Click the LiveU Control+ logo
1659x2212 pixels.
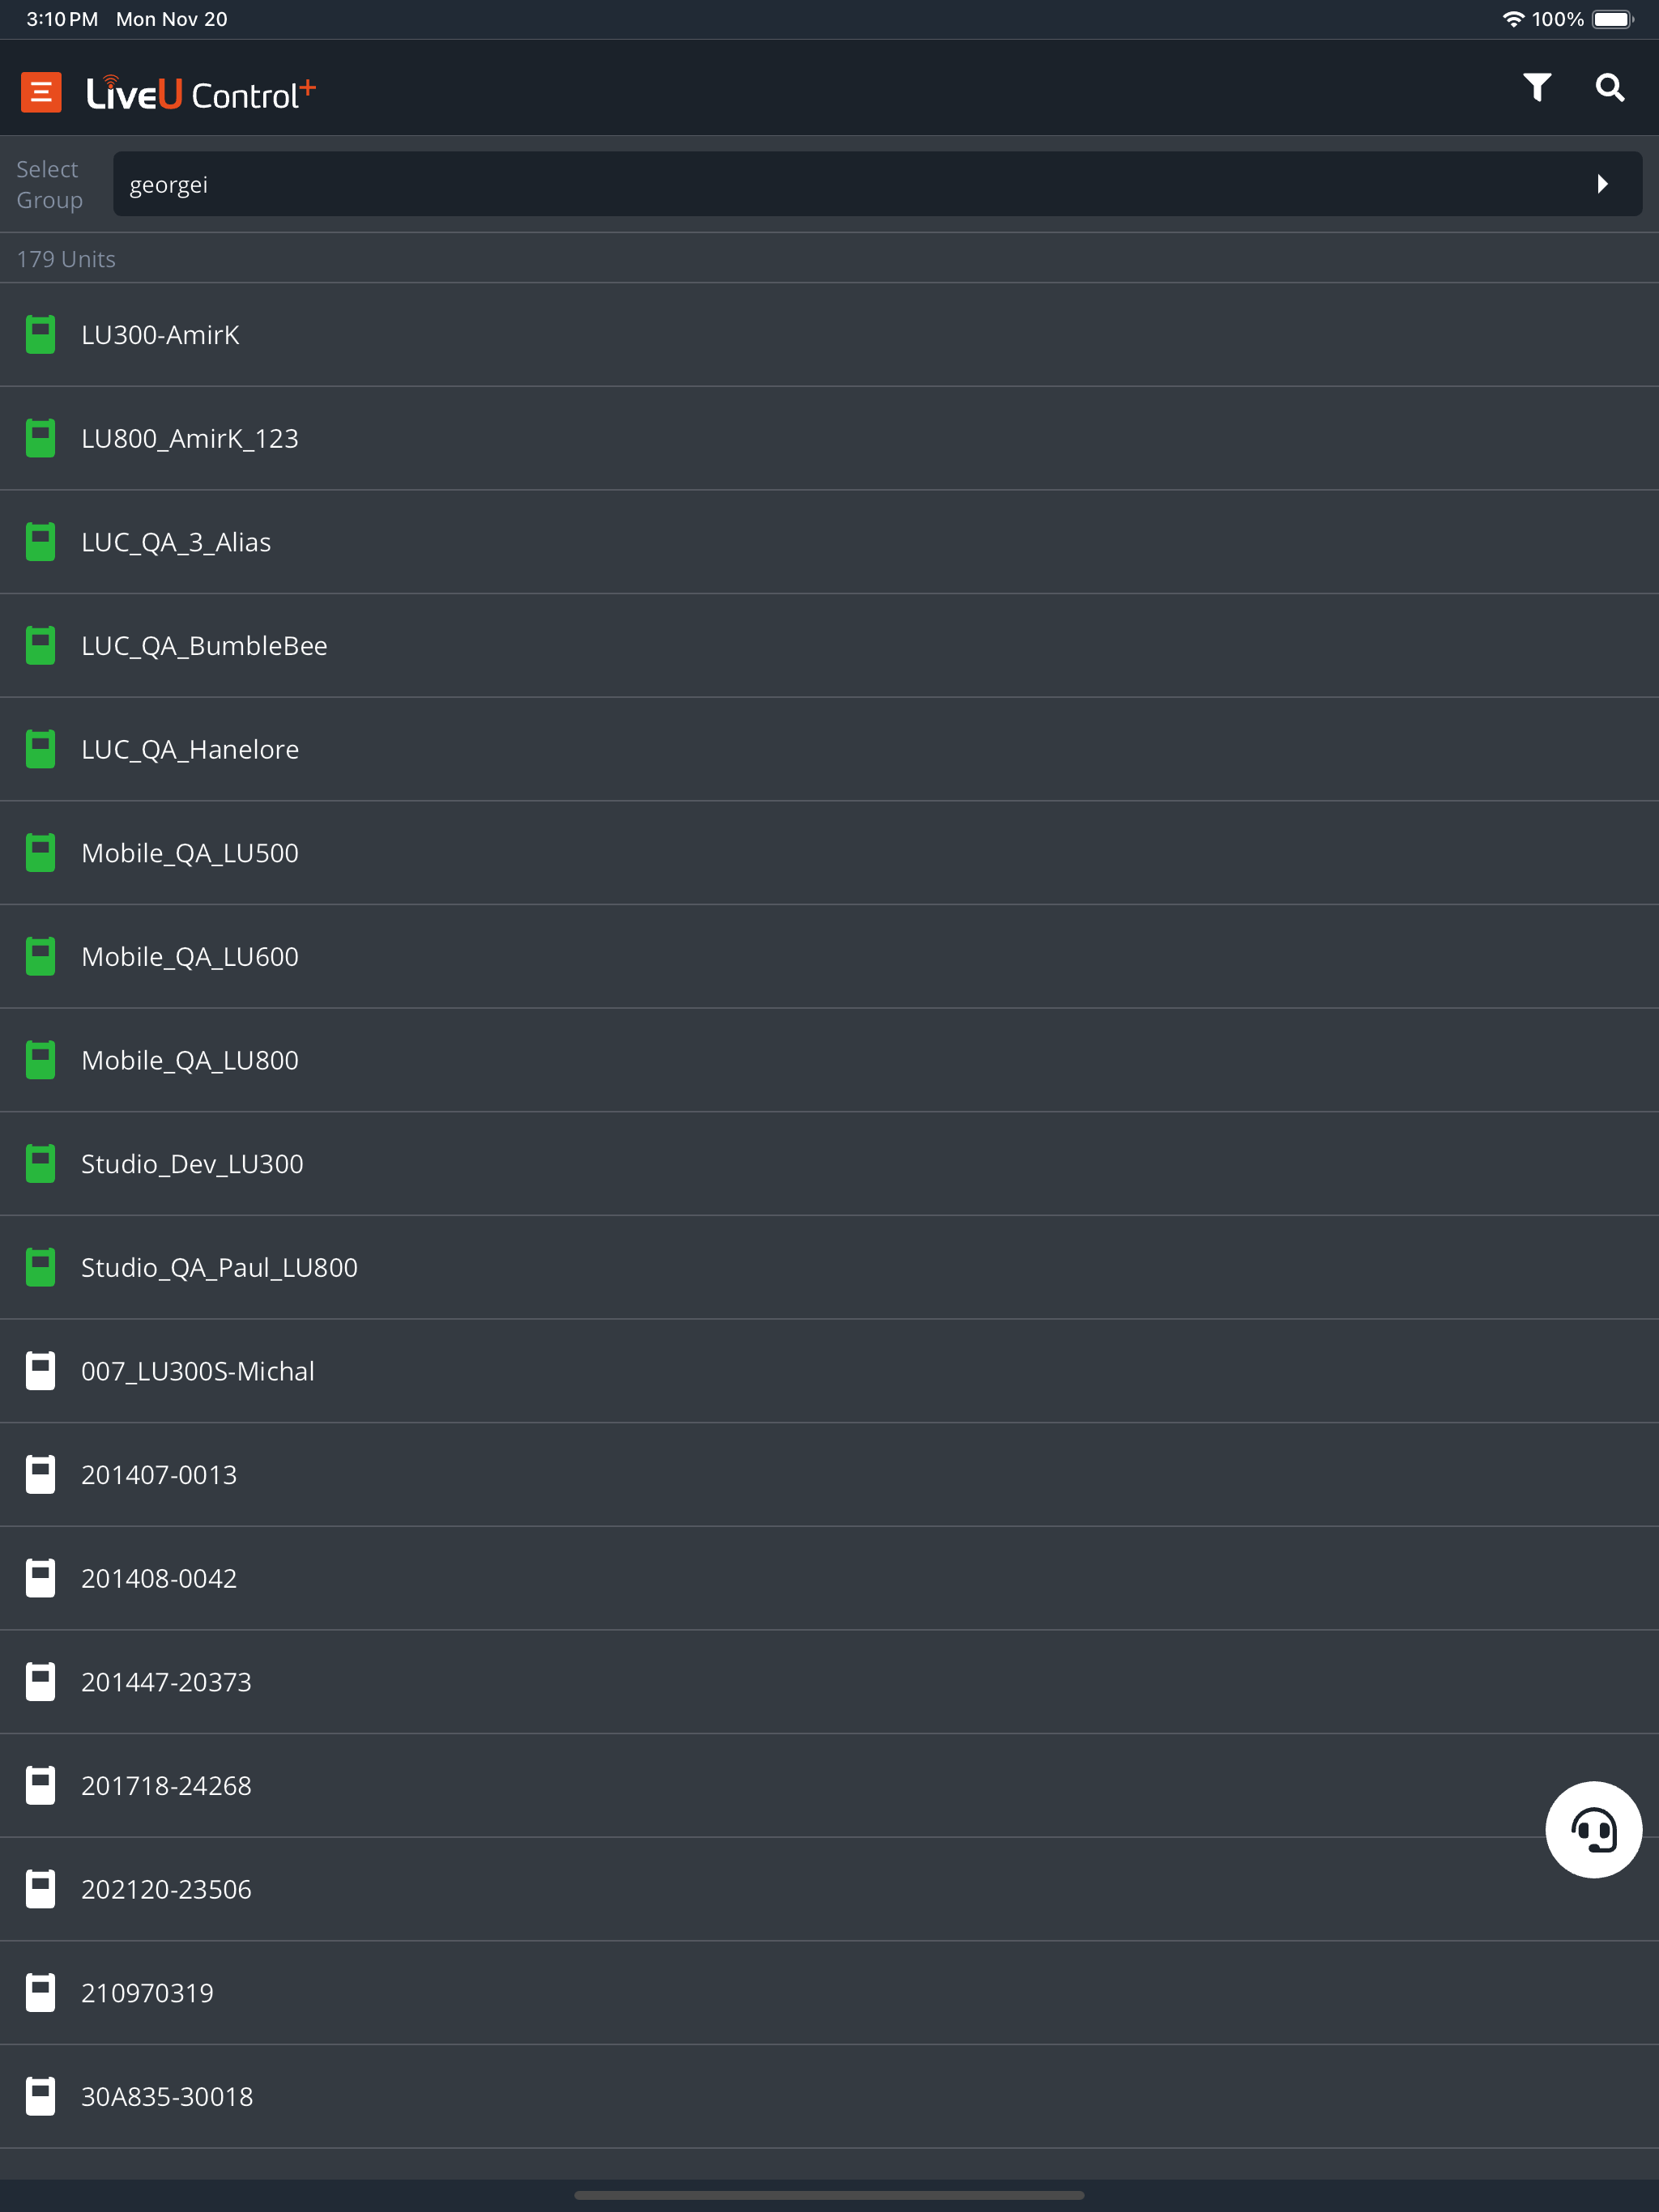click(201, 93)
